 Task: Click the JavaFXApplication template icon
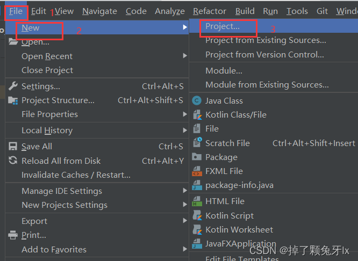197,244
